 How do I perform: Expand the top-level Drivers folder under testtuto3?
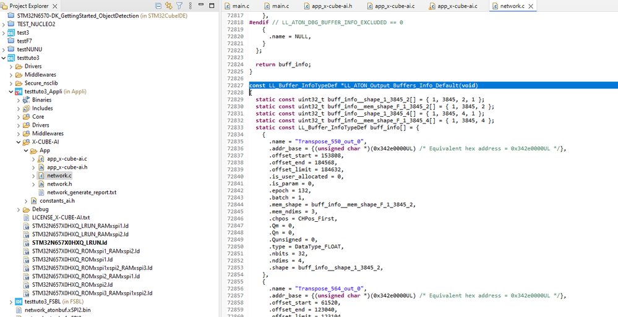point(11,67)
